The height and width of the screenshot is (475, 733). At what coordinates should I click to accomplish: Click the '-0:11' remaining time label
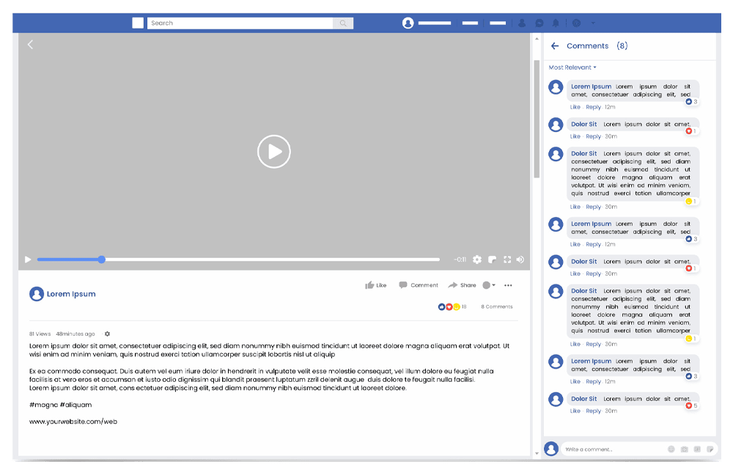click(460, 259)
